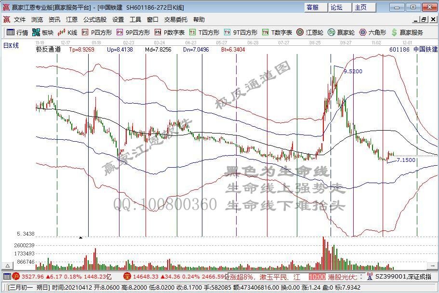439x293 pixels.
Task: Click the 7.1500 low price label
Action: point(406,160)
